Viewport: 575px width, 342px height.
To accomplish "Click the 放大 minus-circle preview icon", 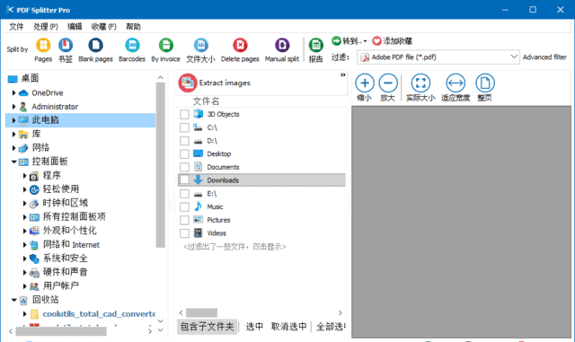I will 388,83.
